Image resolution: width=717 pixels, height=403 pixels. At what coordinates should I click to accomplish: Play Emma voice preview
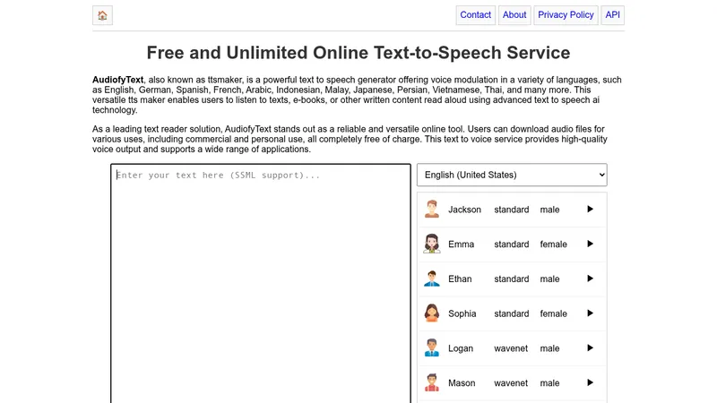click(x=590, y=244)
